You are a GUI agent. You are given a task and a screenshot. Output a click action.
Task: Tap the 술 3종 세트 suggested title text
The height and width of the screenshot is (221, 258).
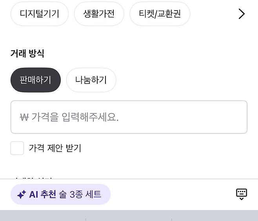[x=80, y=194]
